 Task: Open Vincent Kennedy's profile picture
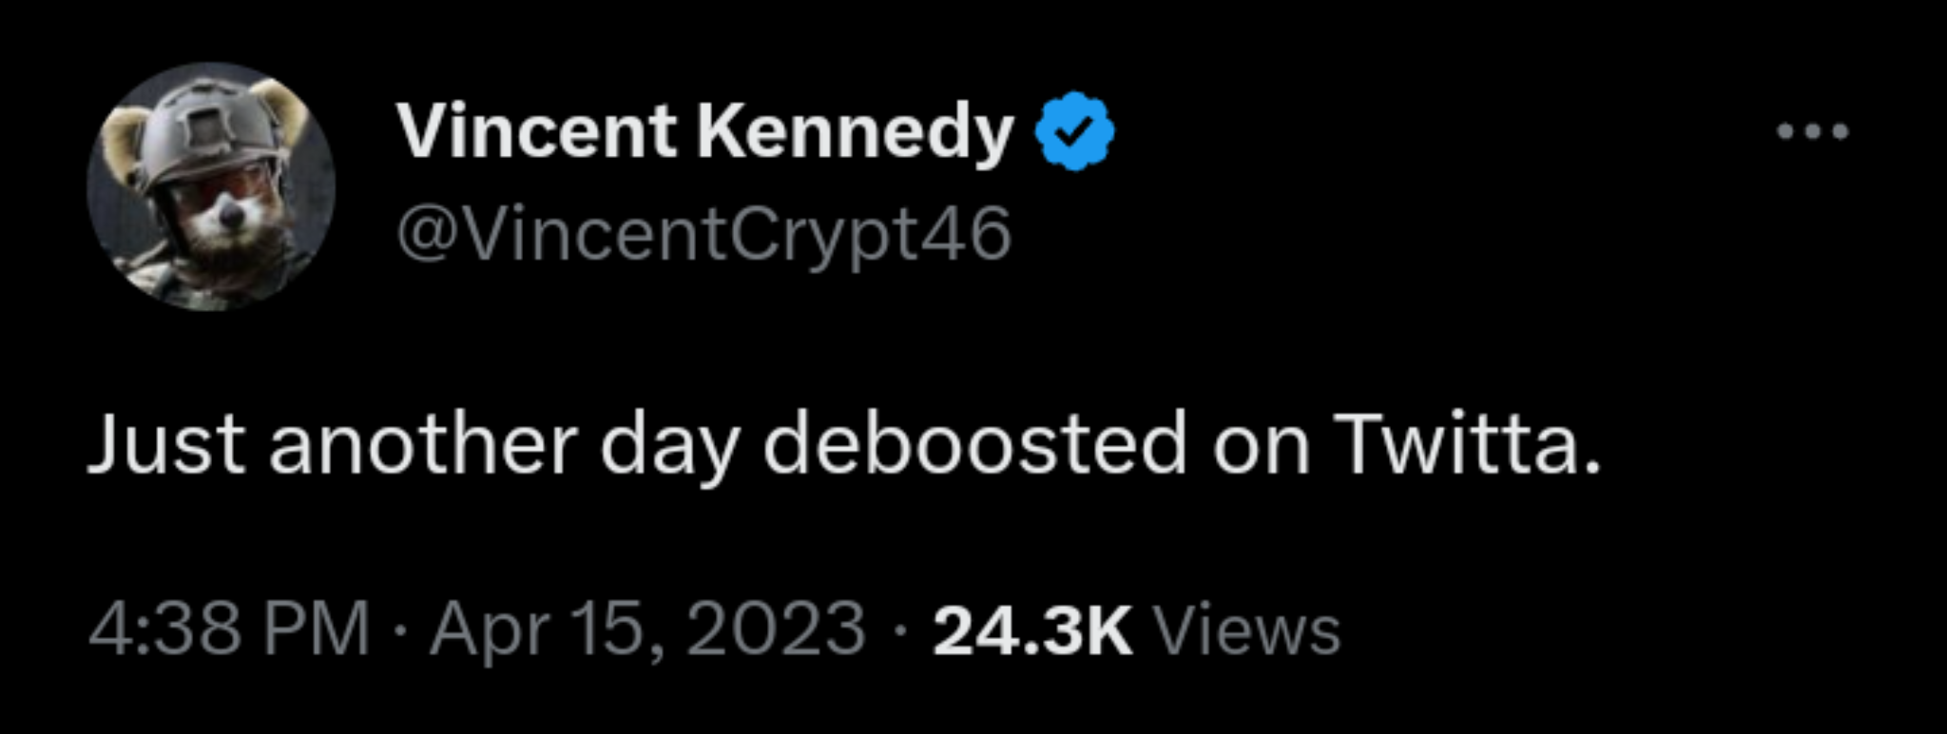(211, 186)
